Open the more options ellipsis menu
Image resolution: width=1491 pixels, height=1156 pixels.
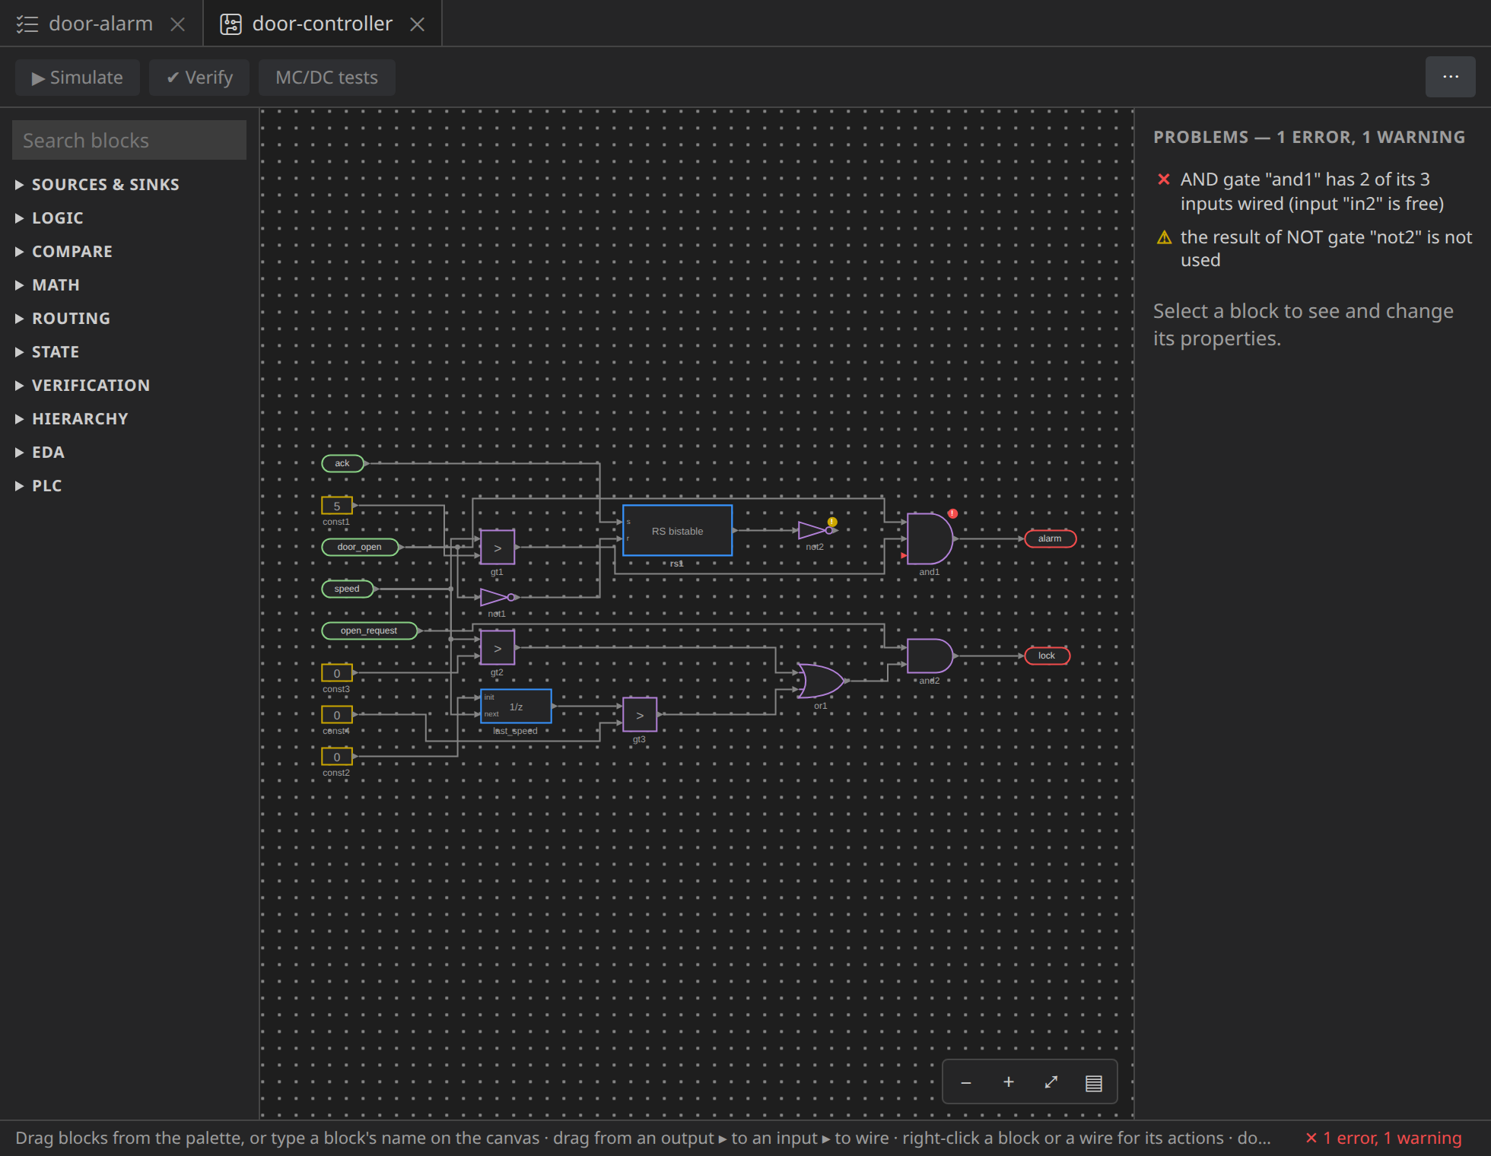[x=1450, y=77]
